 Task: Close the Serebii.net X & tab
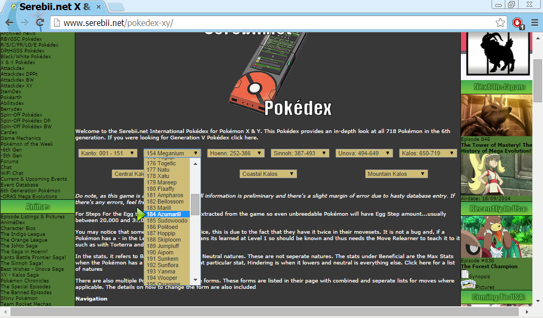tap(99, 7)
